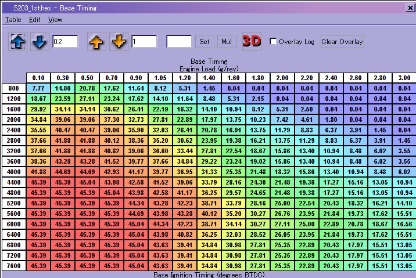Select cell 38.36 in the 3600 row

[x=38, y=161]
